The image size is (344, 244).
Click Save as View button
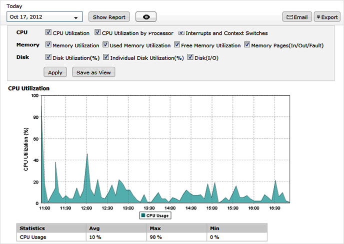tap(93, 72)
